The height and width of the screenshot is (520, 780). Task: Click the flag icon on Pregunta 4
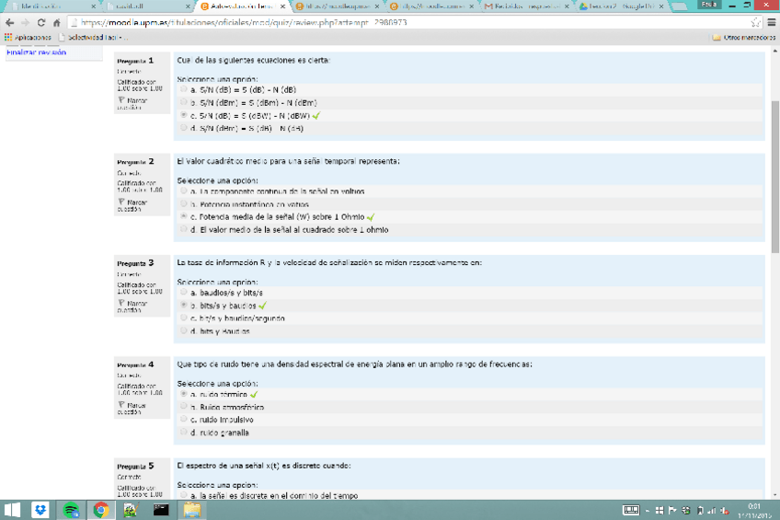tap(121, 405)
